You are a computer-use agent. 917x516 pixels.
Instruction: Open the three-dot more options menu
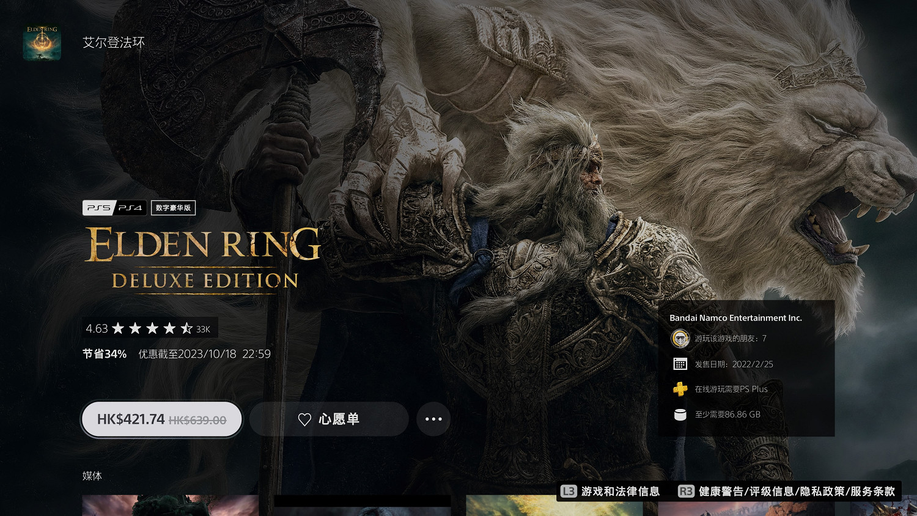pyautogui.click(x=433, y=419)
